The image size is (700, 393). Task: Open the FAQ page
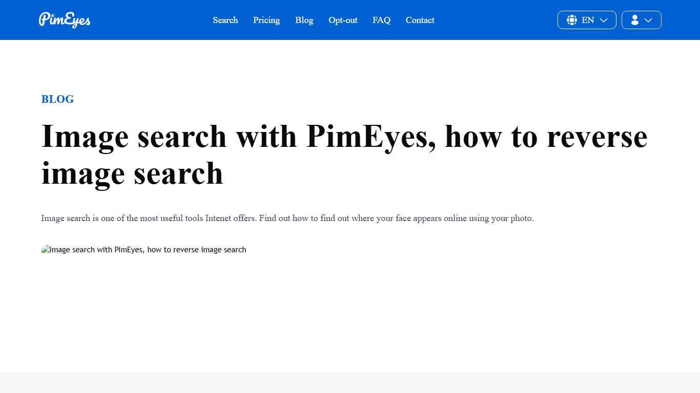tap(381, 20)
